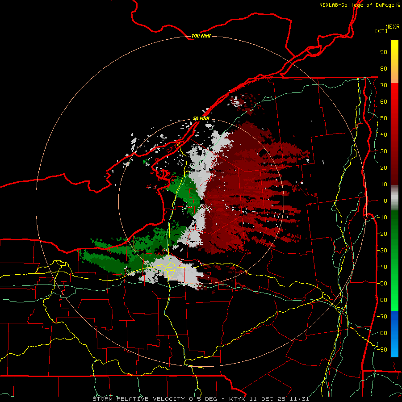Click the -80 scale label
The width and height of the screenshot is (402, 402).
point(382,333)
